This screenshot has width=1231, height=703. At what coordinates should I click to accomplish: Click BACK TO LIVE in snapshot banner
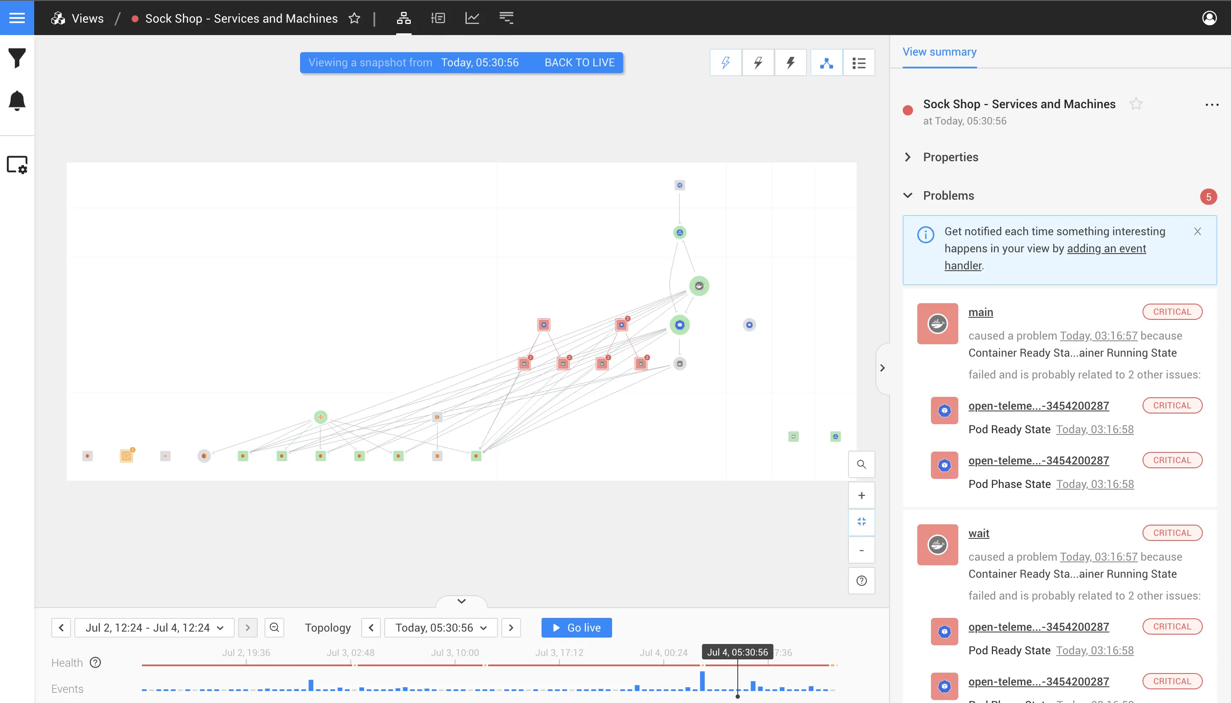coord(579,63)
